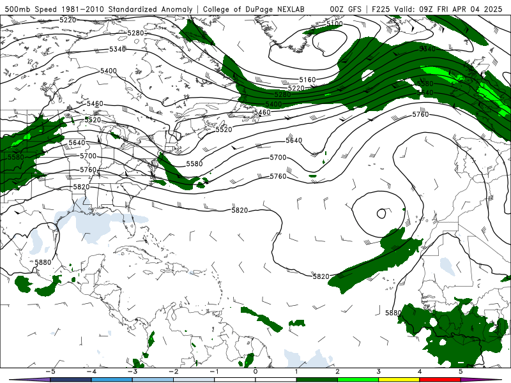Click the bright green 2 to 3 colorbar segment
Screen dimensions: 511x383
[358, 380]
